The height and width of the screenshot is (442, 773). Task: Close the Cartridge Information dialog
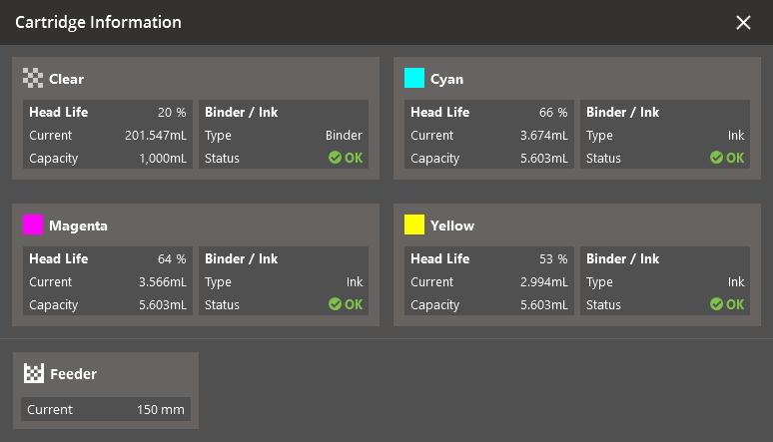pos(743,22)
